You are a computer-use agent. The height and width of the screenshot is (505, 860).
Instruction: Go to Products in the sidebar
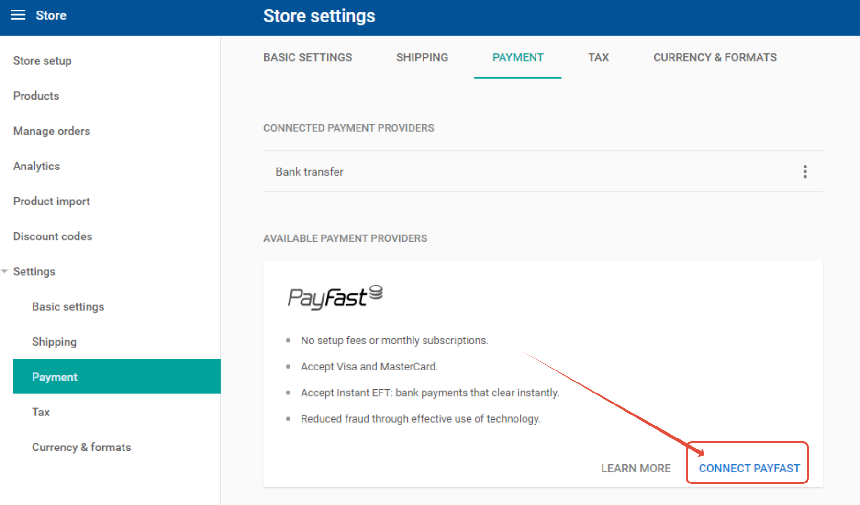(36, 96)
